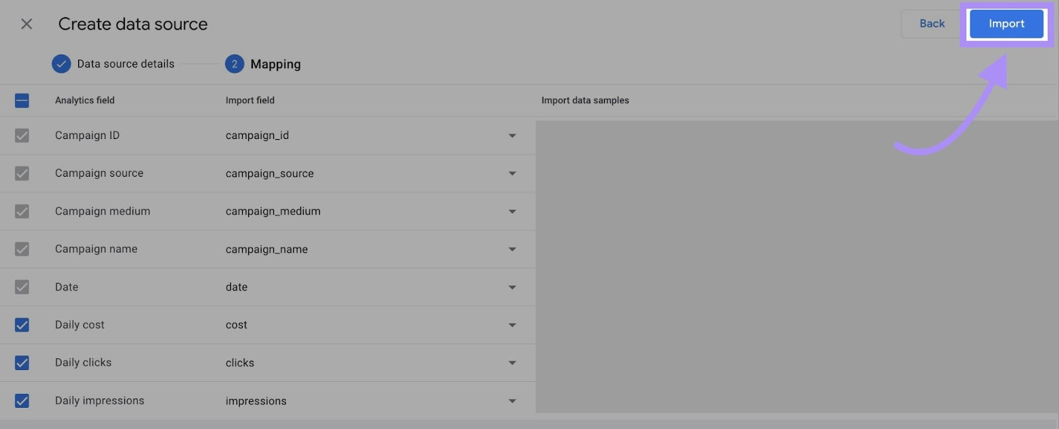Click the Campaign ID row checkbox

pyautogui.click(x=23, y=135)
